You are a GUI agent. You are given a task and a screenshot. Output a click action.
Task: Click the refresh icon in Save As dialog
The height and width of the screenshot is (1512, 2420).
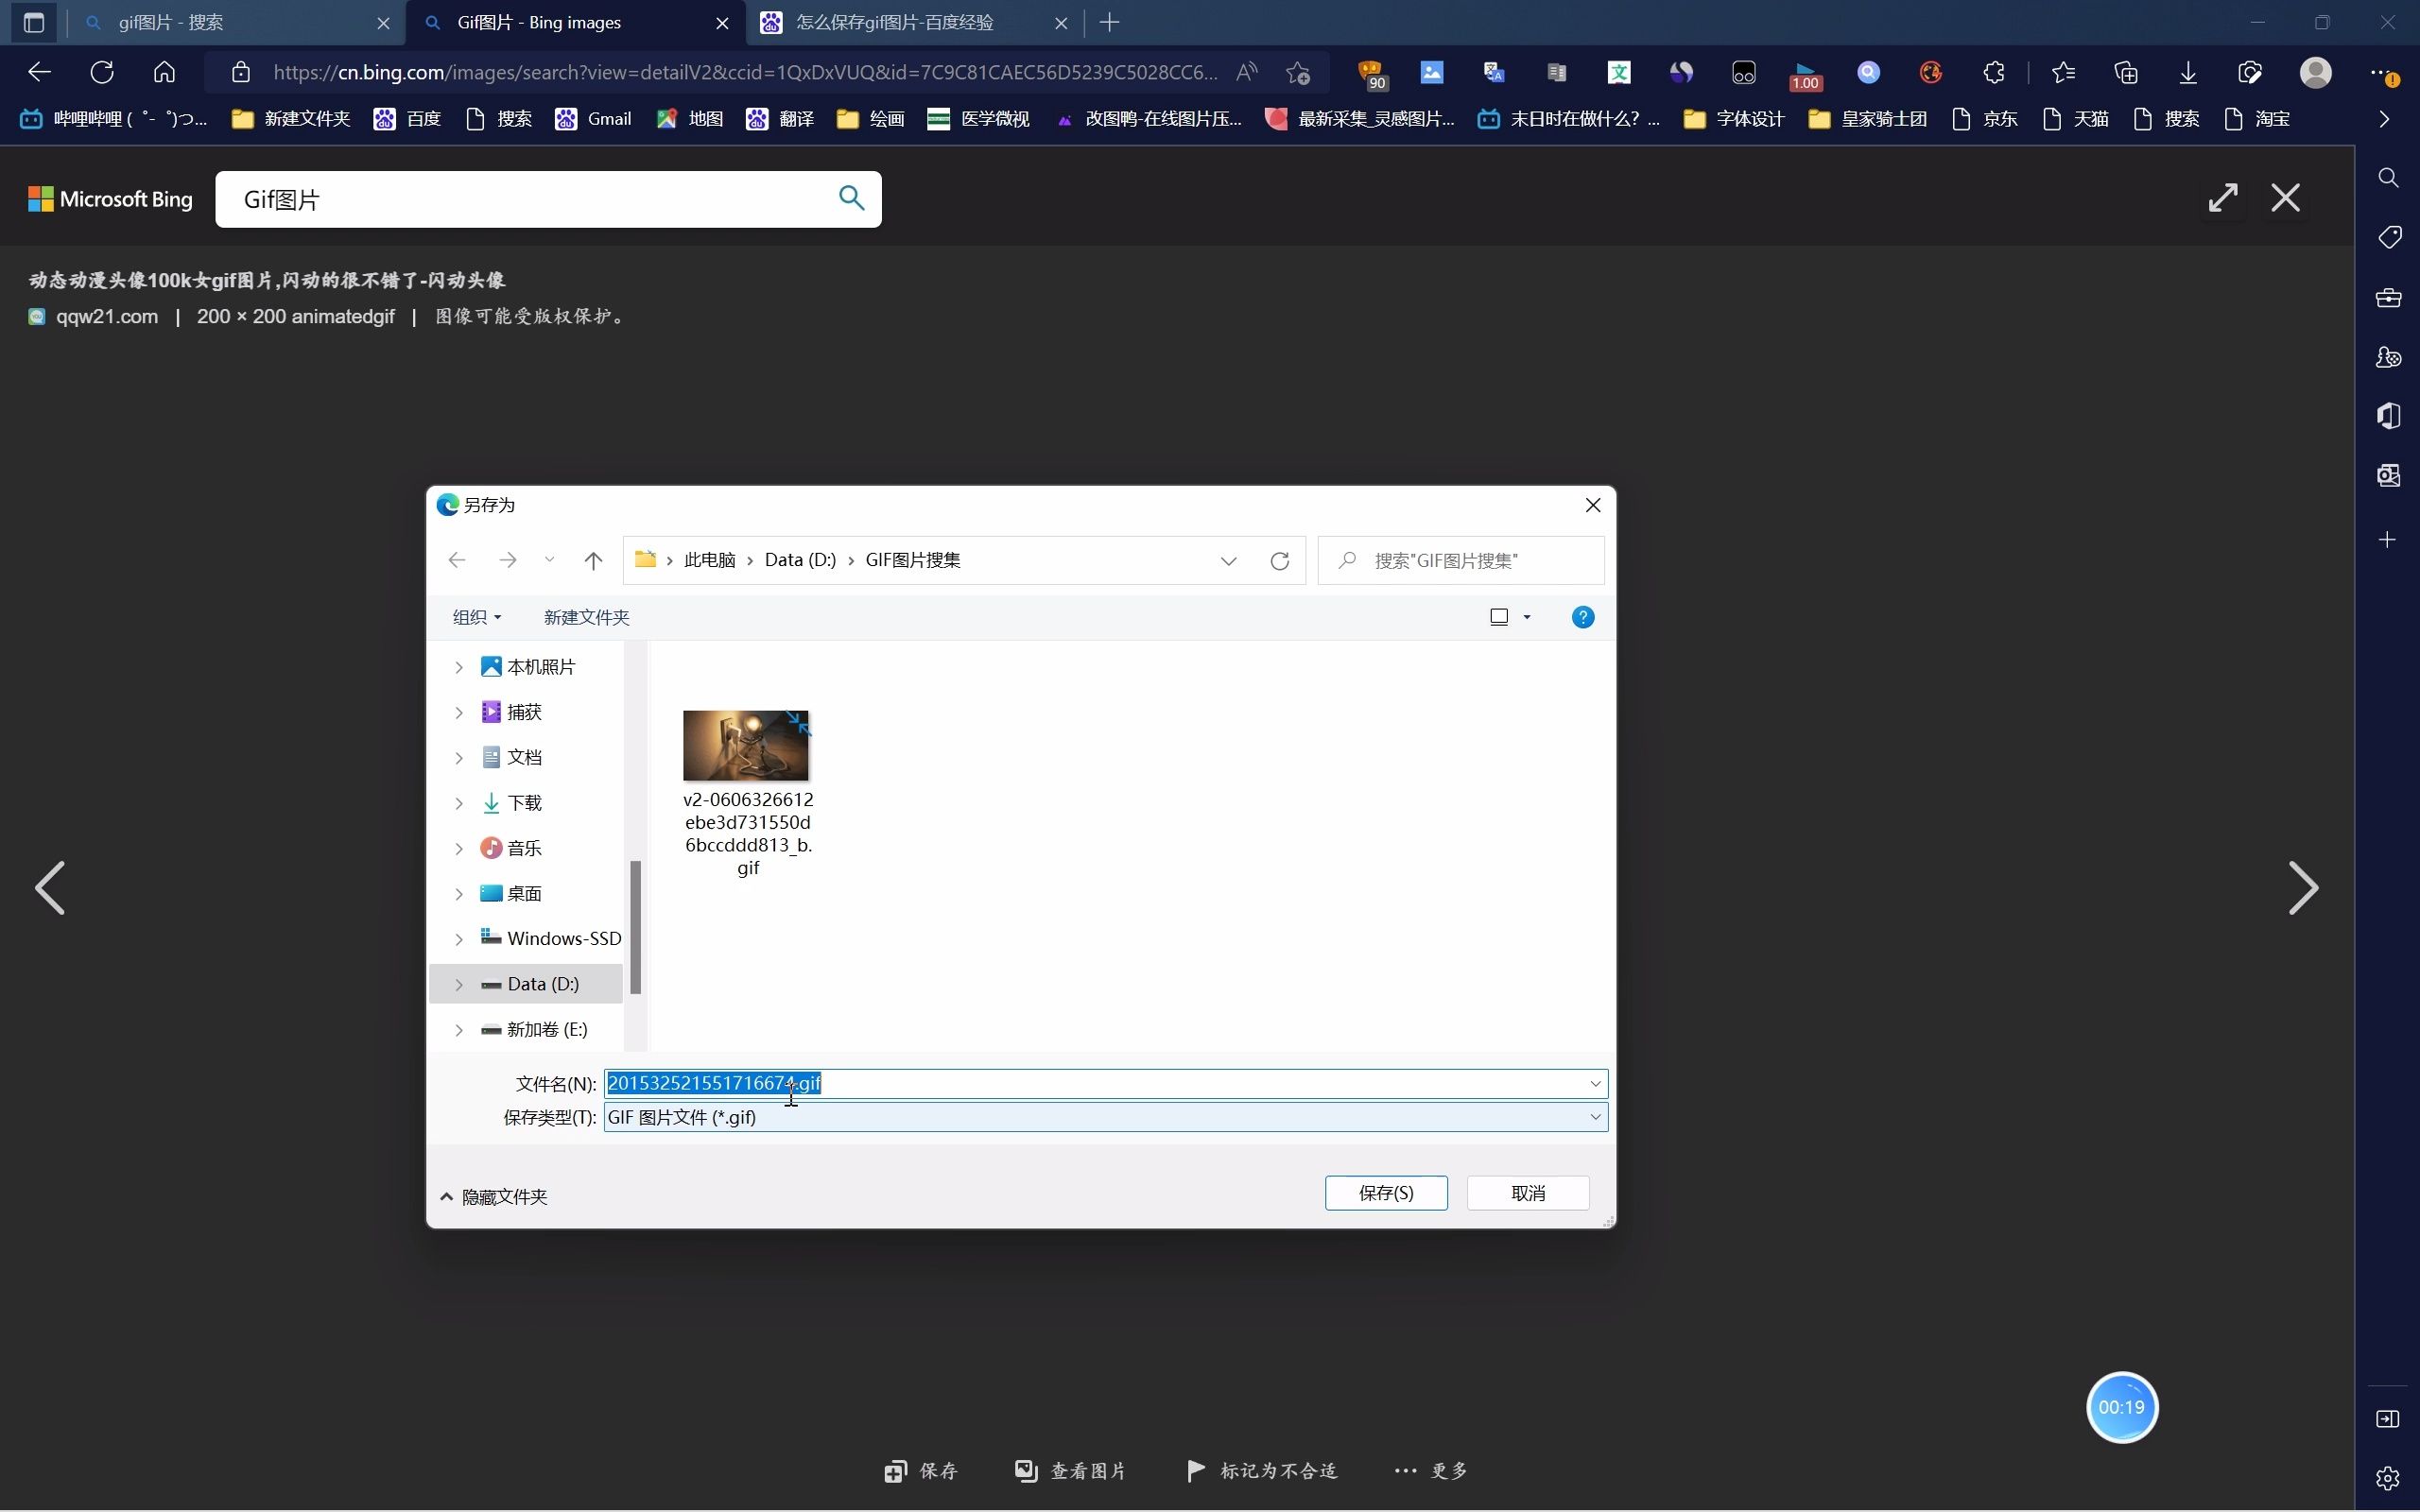click(x=1279, y=561)
